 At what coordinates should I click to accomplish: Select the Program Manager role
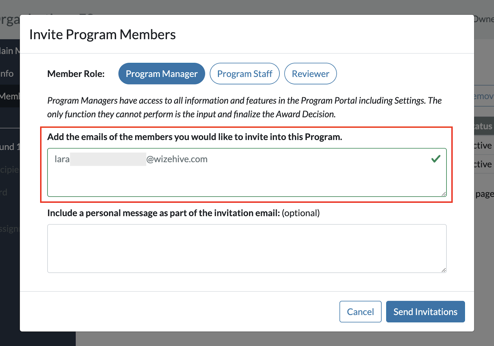[x=161, y=74]
